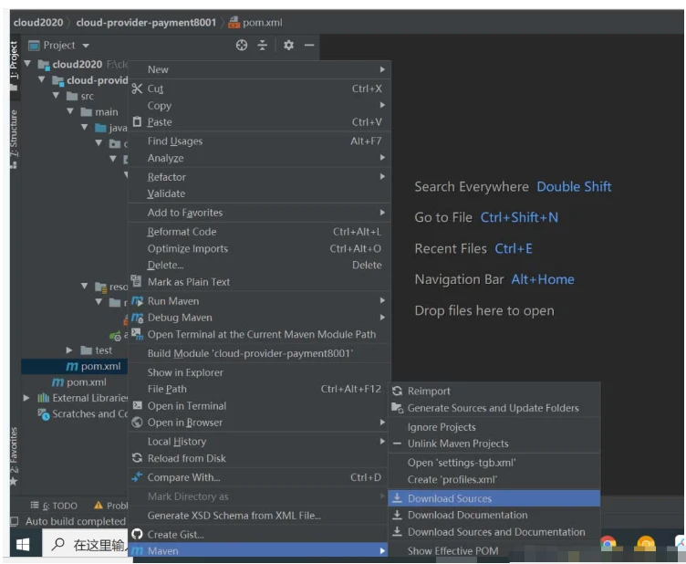Image resolution: width=686 pixels, height=564 pixels.
Task: Click the Collapse All icon in Project panel
Action: pos(263,46)
